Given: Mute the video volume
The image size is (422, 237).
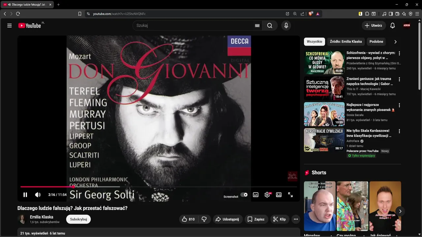Looking at the screenshot, I should tap(38, 195).
